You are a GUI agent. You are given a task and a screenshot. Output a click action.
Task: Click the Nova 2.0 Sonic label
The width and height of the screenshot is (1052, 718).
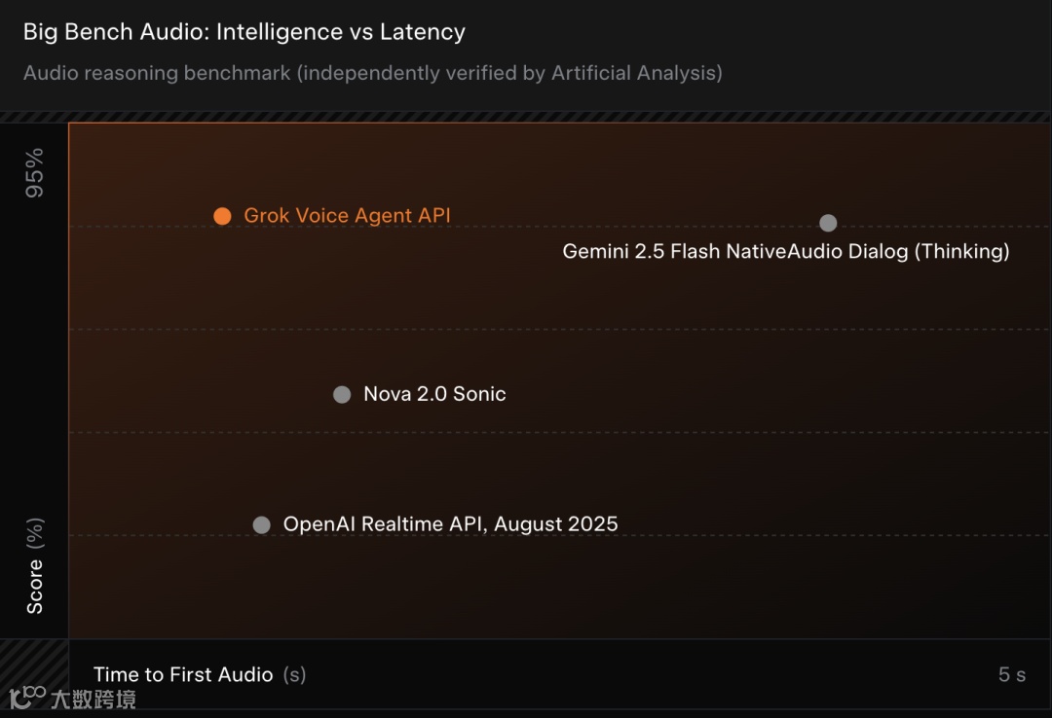[434, 394]
